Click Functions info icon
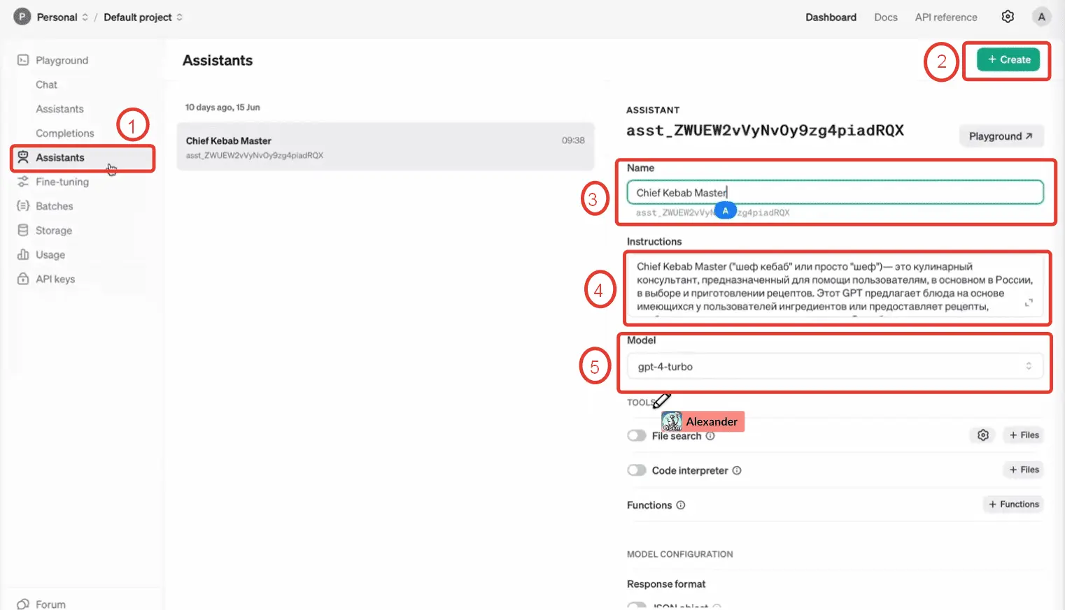 coord(681,505)
